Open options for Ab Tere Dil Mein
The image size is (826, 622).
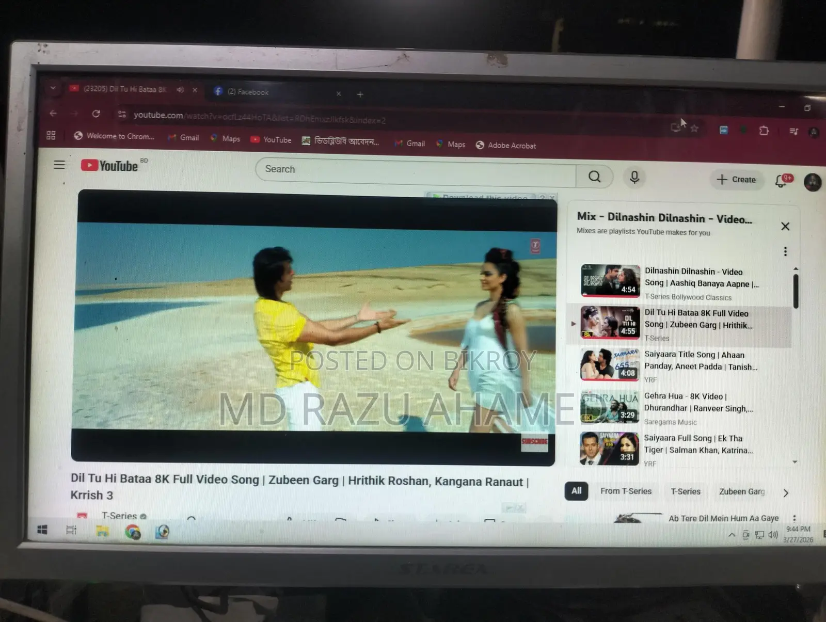(795, 518)
